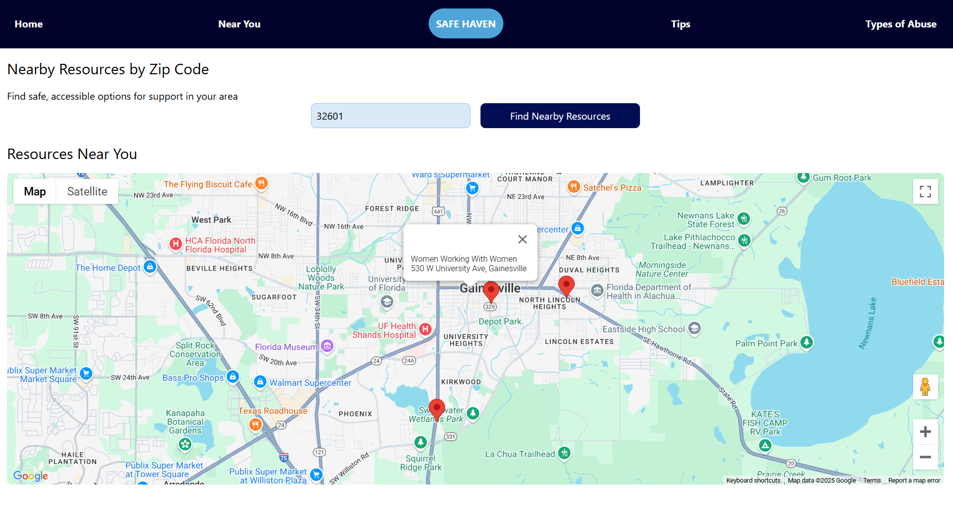Close the Women Working With Women info window
The height and width of the screenshot is (512, 953).
[x=522, y=239]
